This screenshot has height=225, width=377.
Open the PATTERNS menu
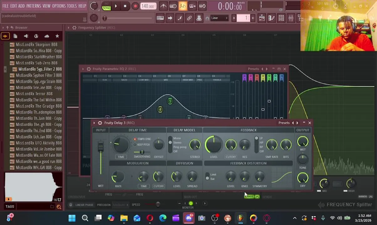click(x=34, y=6)
